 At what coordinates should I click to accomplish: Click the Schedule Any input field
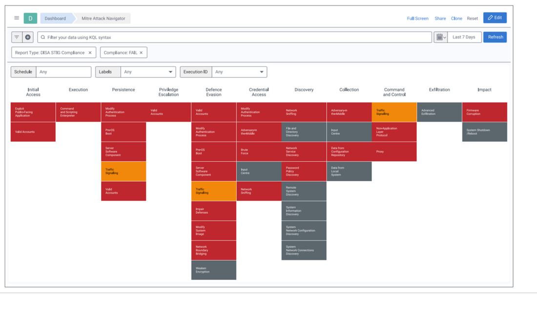[x=63, y=72]
